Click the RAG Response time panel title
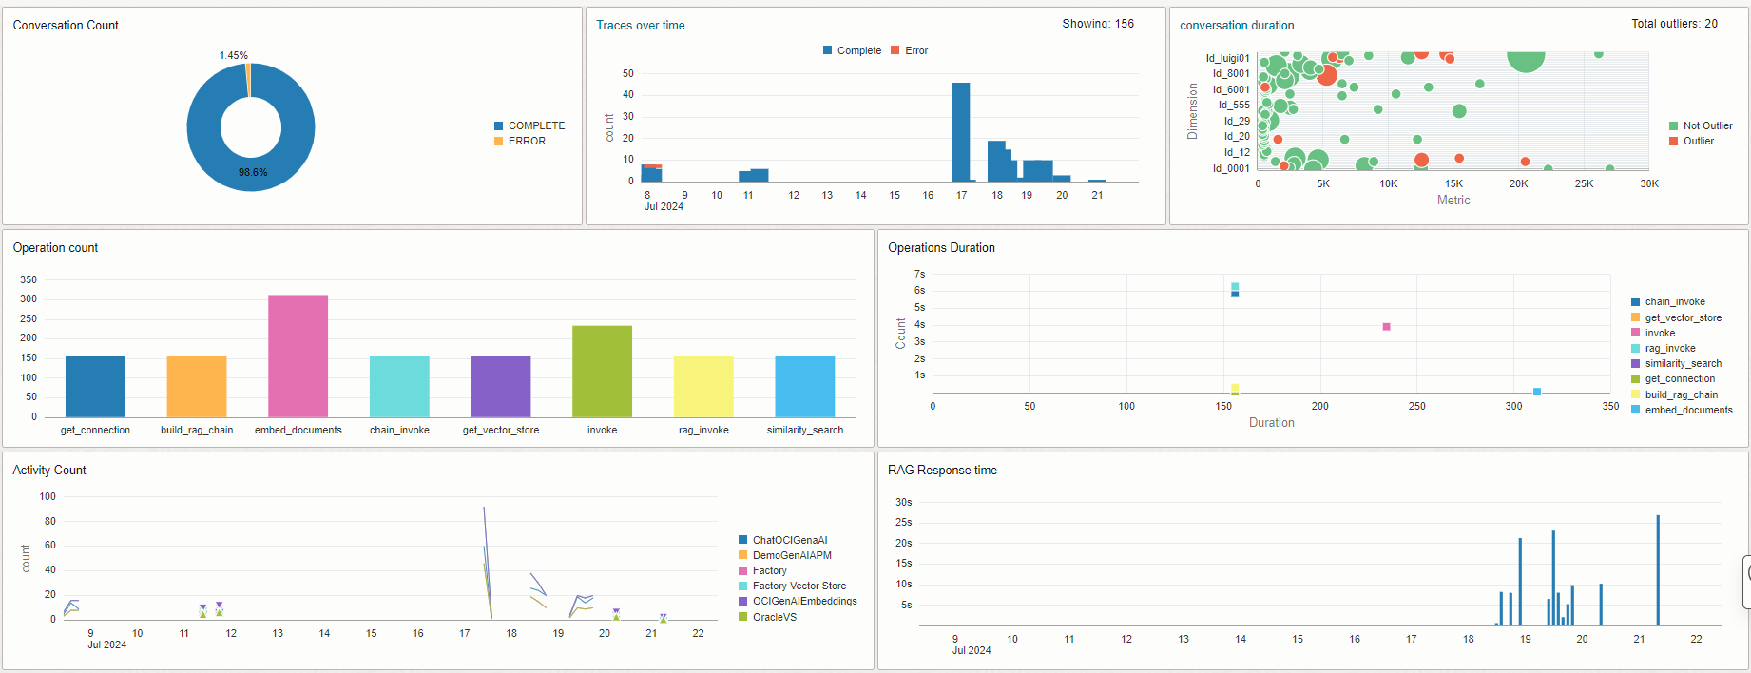This screenshot has height=673, width=1751. [x=942, y=471]
